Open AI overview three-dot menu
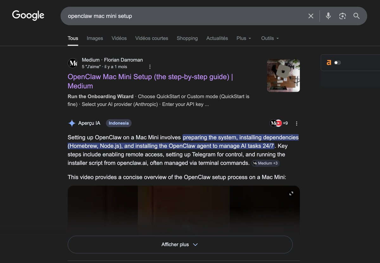The height and width of the screenshot is (263, 380). click(x=296, y=123)
